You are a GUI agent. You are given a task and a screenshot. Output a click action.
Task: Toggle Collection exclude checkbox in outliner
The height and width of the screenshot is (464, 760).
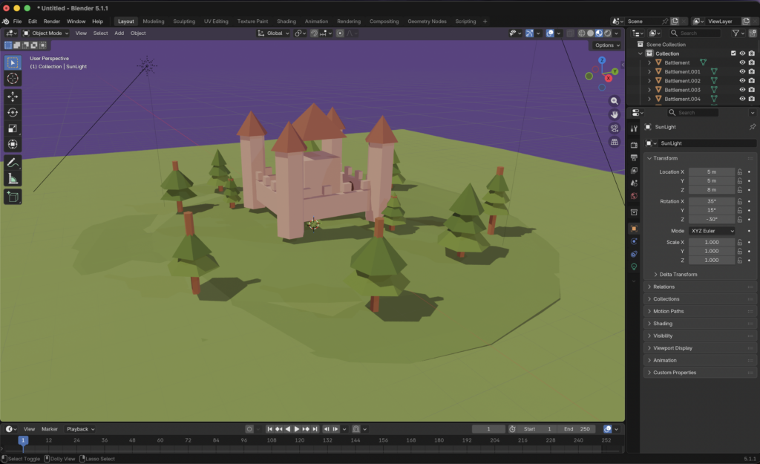tap(733, 53)
